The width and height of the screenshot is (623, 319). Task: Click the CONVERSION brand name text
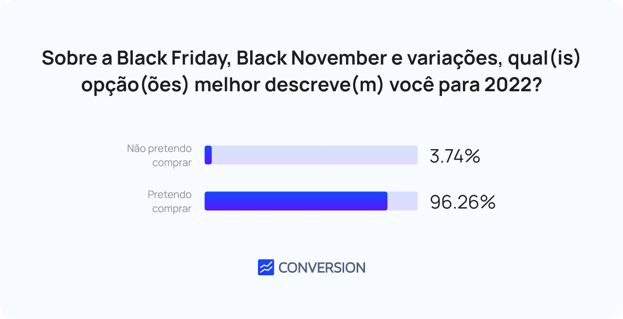click(x=322, y=268)
